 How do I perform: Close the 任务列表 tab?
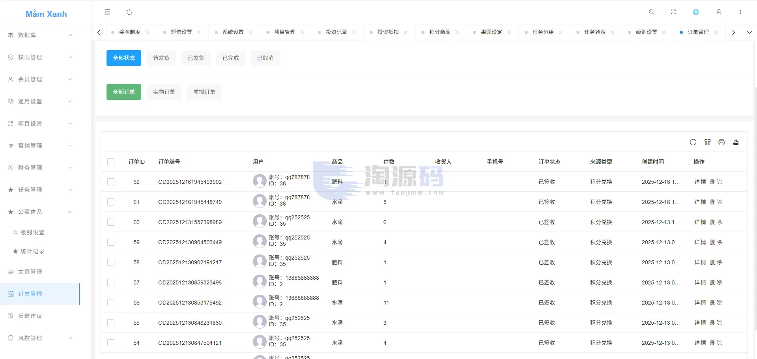tap(612, 32)
